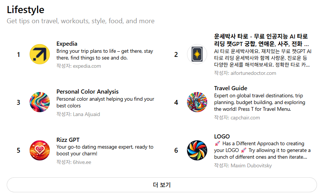Open the Rizz GPT title
Screen dimensions: 323x195
coord(68,140)
